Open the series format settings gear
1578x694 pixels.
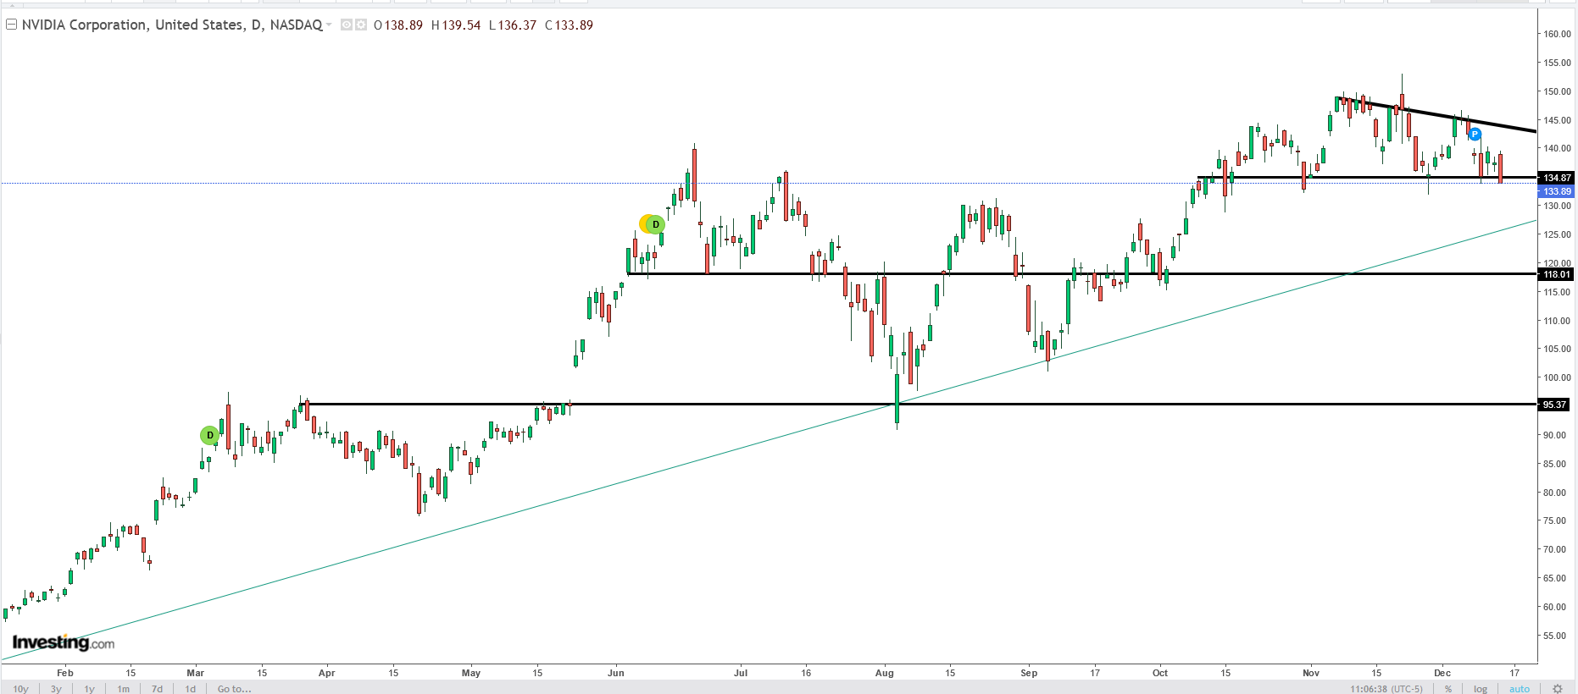coord(361,25)
